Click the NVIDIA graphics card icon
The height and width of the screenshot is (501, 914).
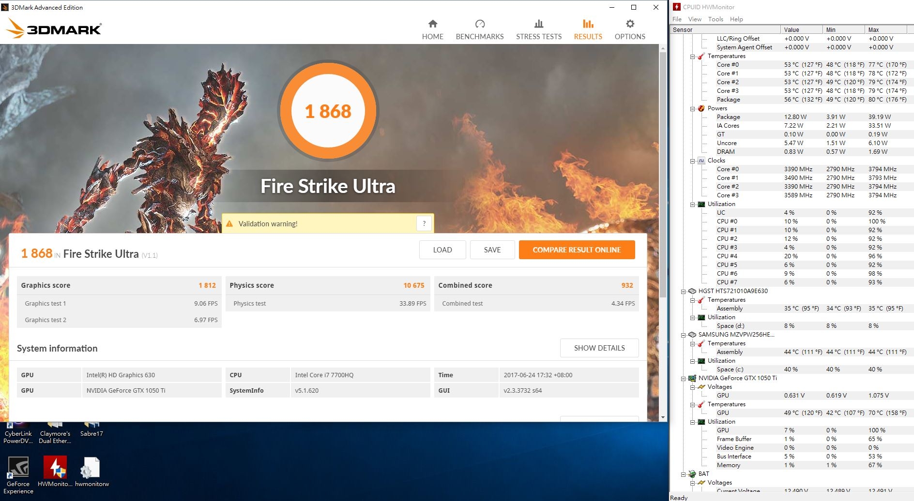tap(692, 378)
